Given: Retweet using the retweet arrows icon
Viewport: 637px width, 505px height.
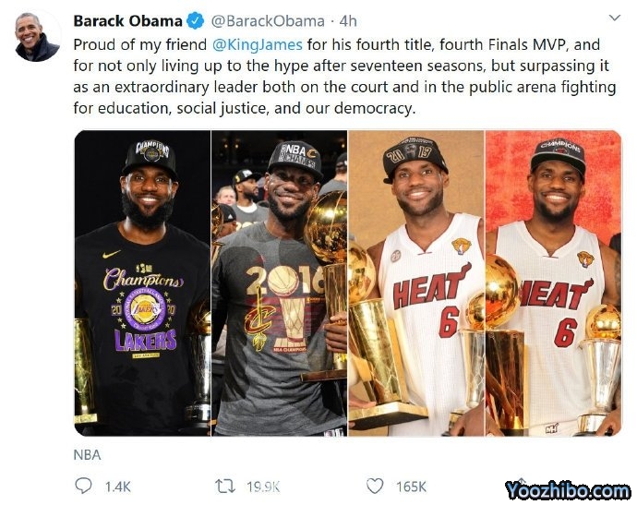Looking at the screenshot, I should coord(224,486).
